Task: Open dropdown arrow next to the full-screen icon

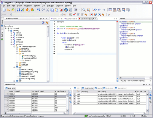Action: 79,10
